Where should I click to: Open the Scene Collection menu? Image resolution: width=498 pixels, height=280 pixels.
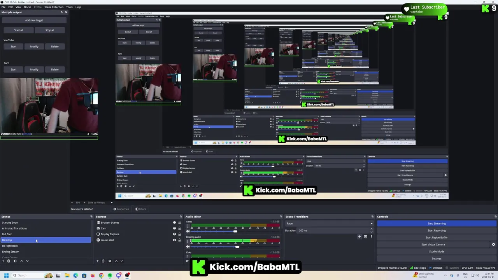click(x=54, y=7)
